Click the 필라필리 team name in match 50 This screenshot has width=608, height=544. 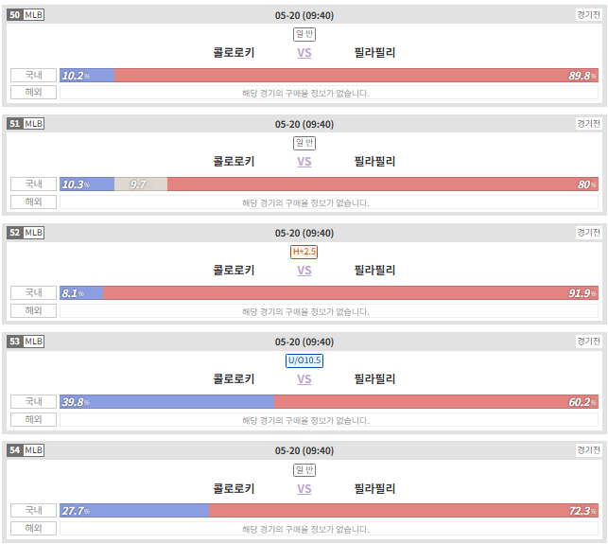(x=374, y=53)
